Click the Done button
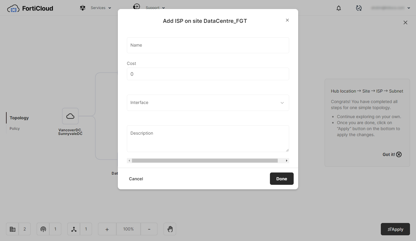Screen dimensions: 416x241 (282, 178)
